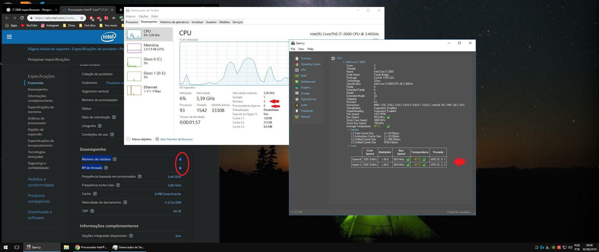Open Windows Start menu

(x=6, y=247)
